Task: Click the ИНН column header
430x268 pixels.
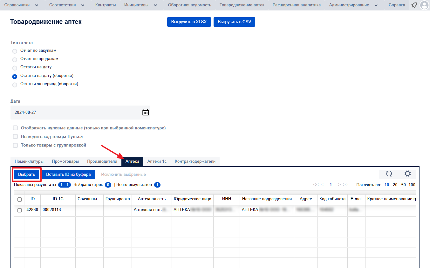Action: (x=227, y=199)
